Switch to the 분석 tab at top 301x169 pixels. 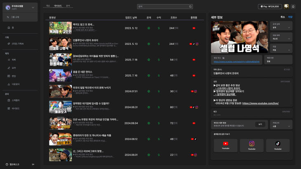[68, 6]
